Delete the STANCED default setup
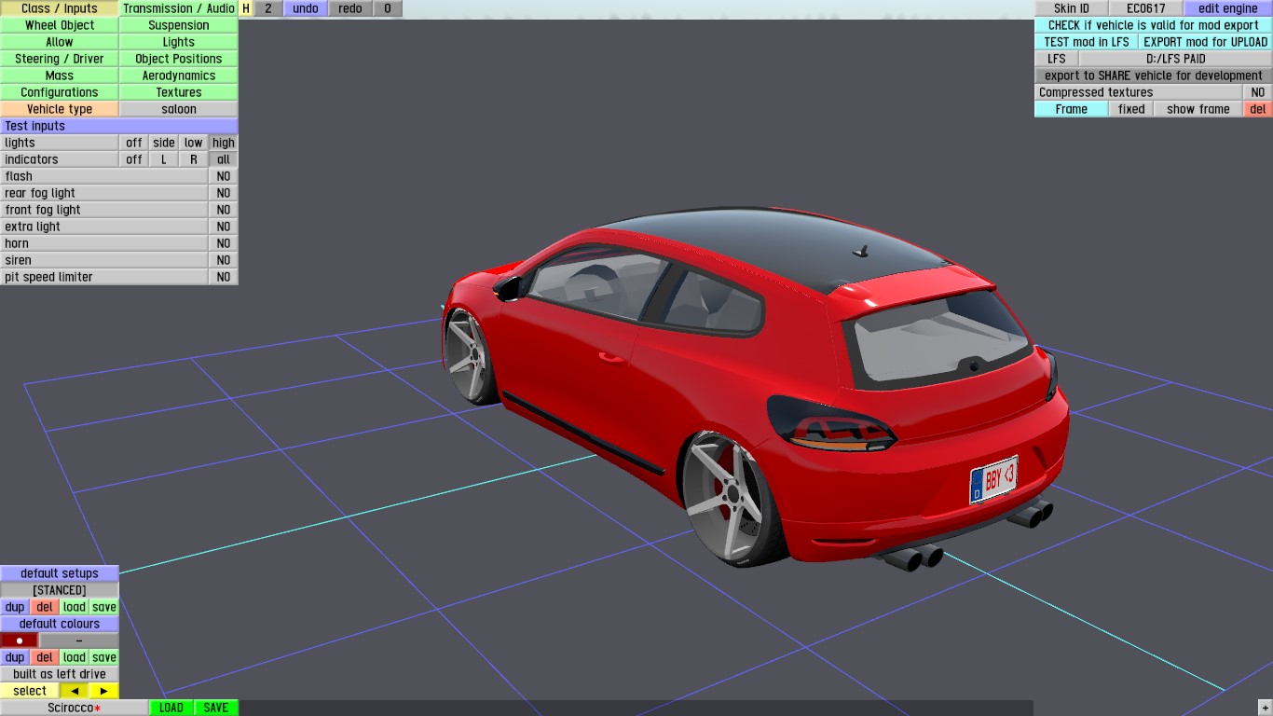1273x716 pixels. (x=45, y=607)
